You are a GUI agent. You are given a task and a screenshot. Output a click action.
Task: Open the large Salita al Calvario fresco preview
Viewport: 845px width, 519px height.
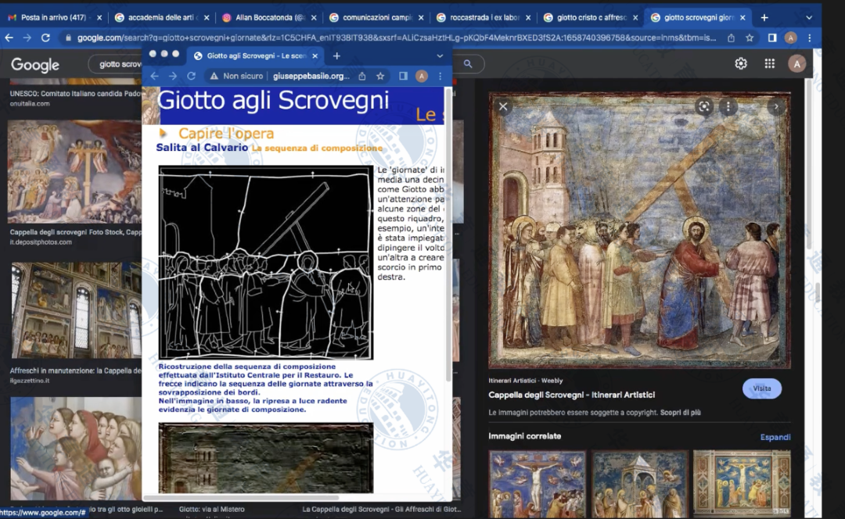coord(640,231)
